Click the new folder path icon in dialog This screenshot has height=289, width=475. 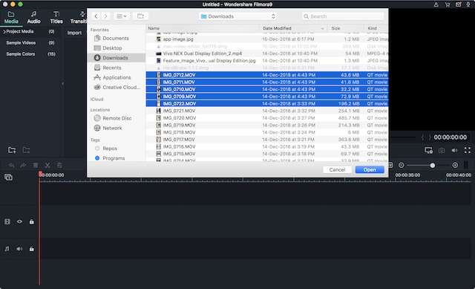coord(140,16)
